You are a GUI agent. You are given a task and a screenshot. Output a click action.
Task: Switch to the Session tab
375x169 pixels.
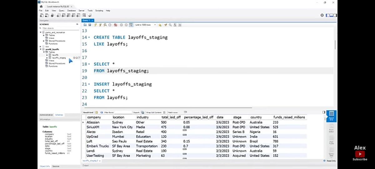click(x=56, y=166)
